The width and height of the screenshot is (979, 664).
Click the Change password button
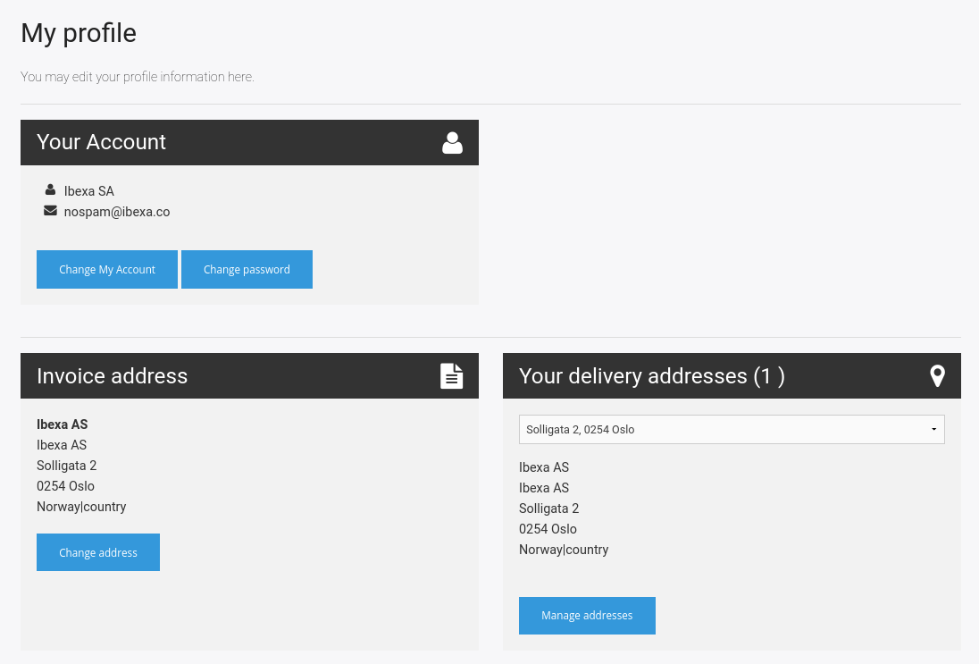247,269
